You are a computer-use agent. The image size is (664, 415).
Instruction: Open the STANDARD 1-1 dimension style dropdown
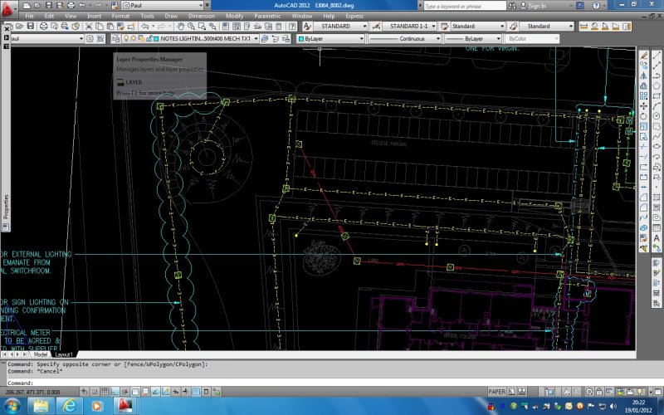point(432,27)
